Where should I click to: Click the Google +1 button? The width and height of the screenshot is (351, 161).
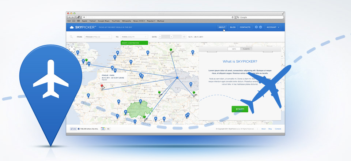tap(103, 129)
